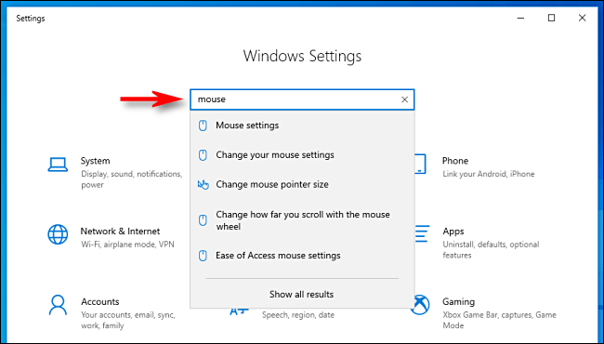Viewport: 604px width, 344px height.
Task: Click the pointer icon beside Change mouse pointer size
Action: point(203,185)
